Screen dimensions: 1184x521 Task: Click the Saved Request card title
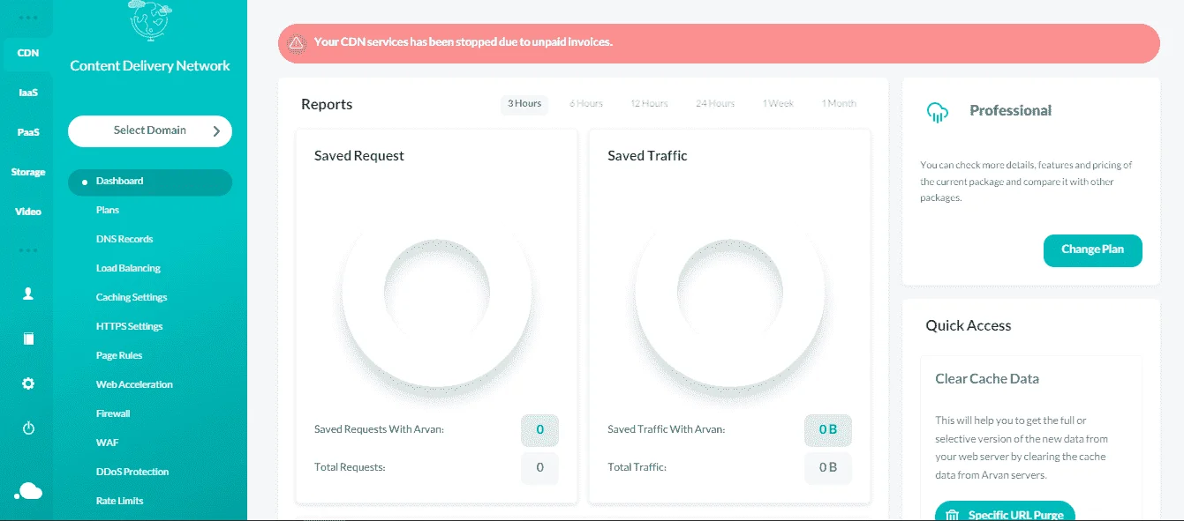click(x=359, y=156)
